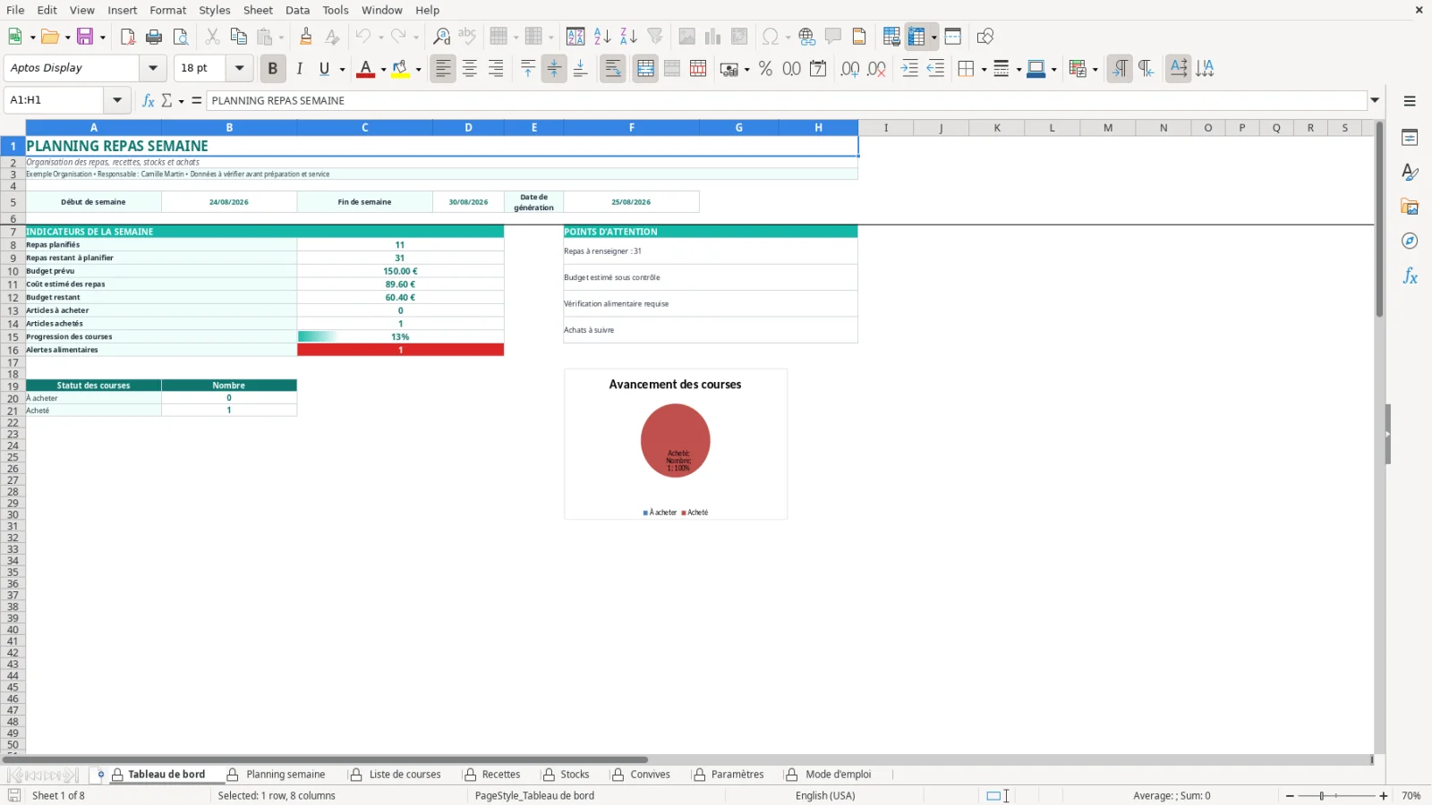Toggle Wrap Text button
The width and height of the screenshot is (1432, 805).
click(x=613, y=69)
